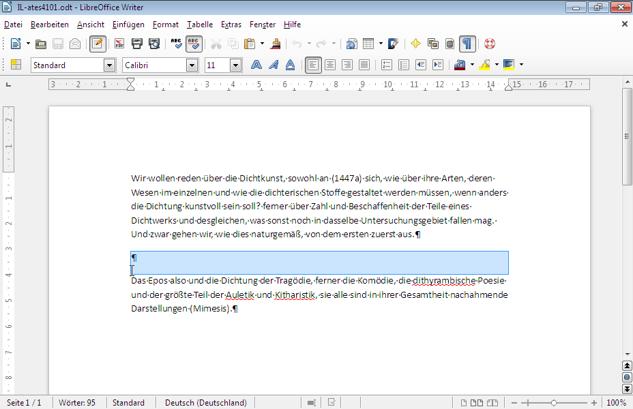Open the highlighting color dropdown arrow
Screen dimensions: 633x409
(x=497, y=65)
